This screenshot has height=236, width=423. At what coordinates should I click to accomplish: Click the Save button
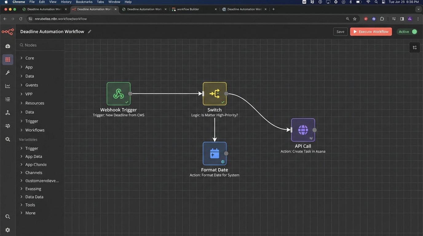[x=340, y=31]
